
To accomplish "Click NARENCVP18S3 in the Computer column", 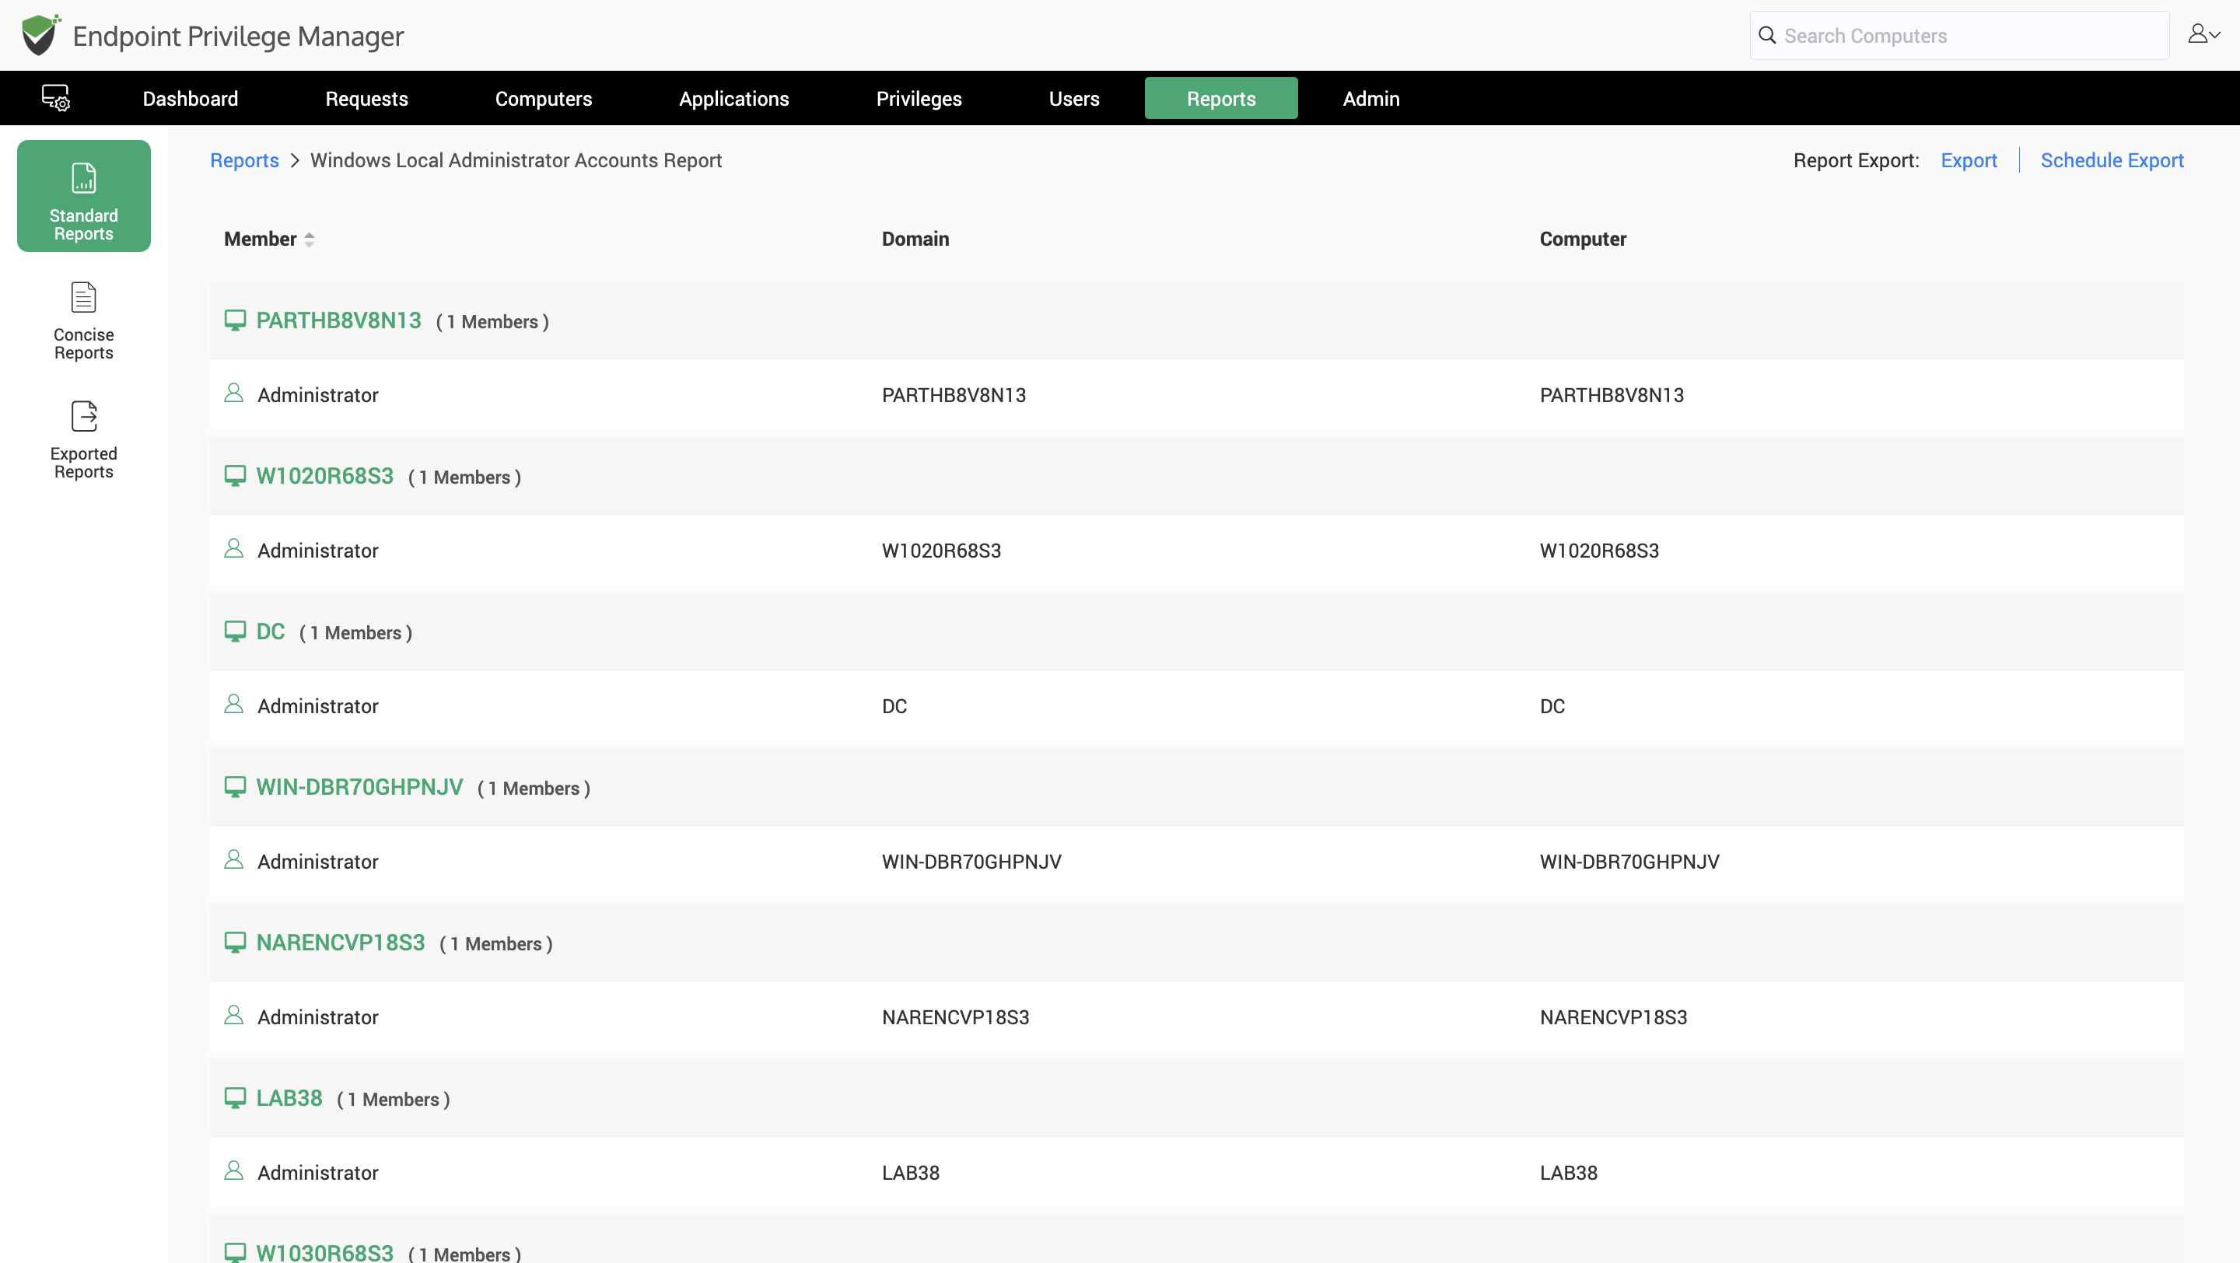I will [x=1613, y=1018].
